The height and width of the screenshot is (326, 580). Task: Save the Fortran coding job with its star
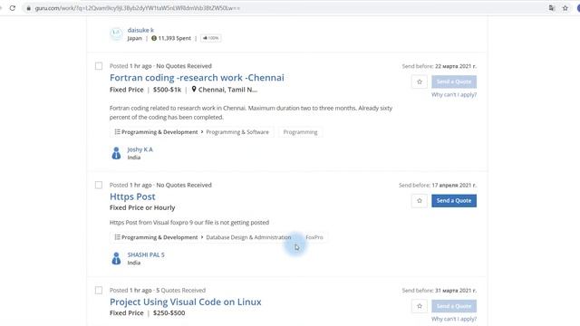420,81
